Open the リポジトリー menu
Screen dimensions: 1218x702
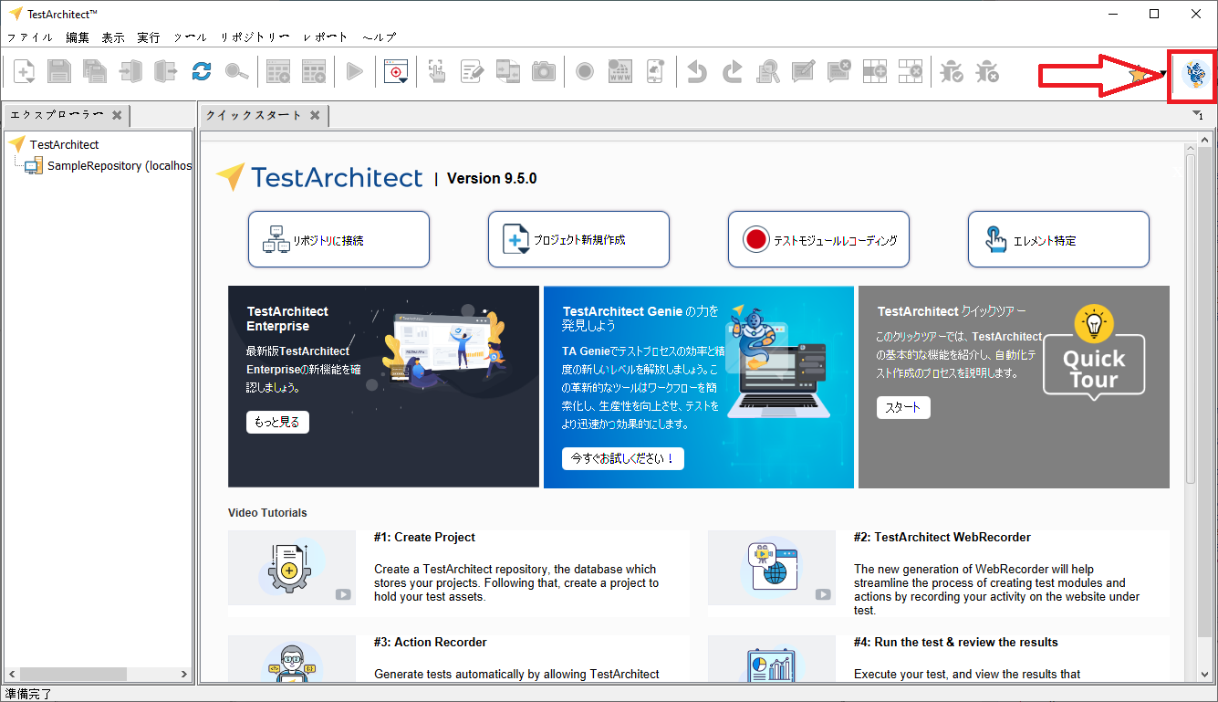tap(255, 37)
